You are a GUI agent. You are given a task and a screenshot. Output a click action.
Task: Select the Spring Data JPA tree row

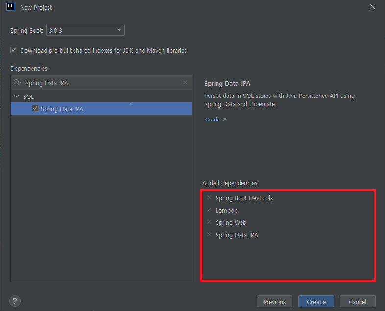tap(101, 109)
